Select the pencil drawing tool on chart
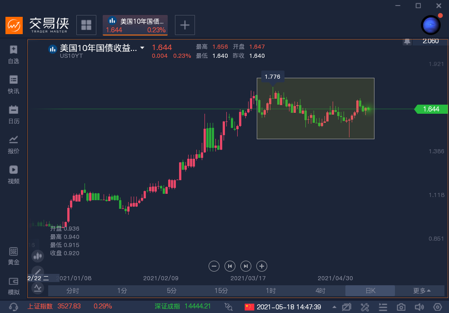The height and width of the screenshot is (313, 449). (x=38, y=272)
